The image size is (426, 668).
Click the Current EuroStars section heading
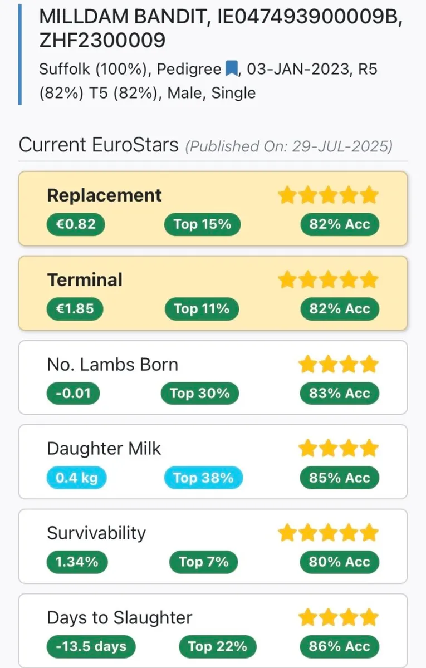pyautogui.click(x=99, y=145)
